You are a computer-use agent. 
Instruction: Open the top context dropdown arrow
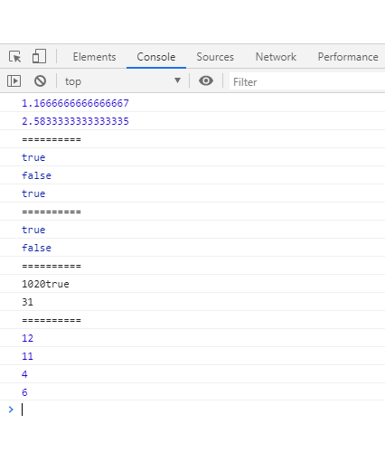pyautogui.click(x=178, y=80)
